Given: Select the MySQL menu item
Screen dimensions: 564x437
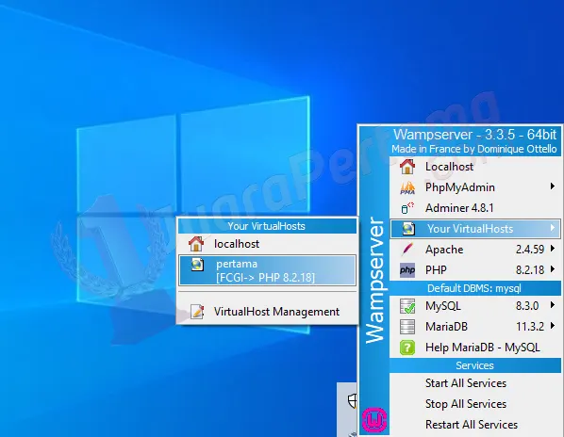Looking at the screenshot, I should pyautogui.click(x=474, y=306).
